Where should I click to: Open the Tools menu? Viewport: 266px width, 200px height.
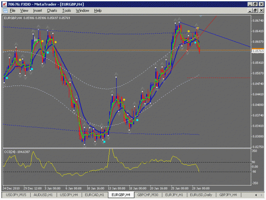(x=66, y=11)
